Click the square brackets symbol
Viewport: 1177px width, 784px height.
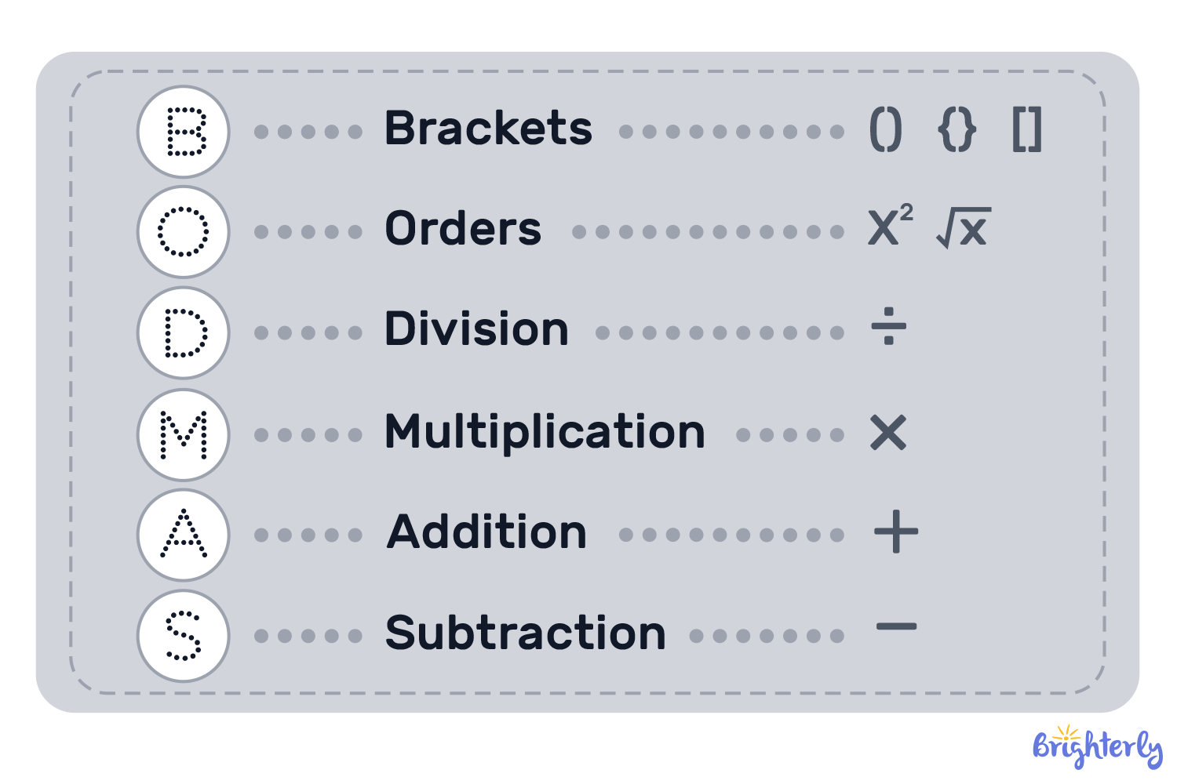coord(1027,129)
